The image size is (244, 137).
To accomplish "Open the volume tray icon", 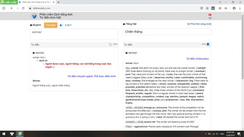I will 217,134.
